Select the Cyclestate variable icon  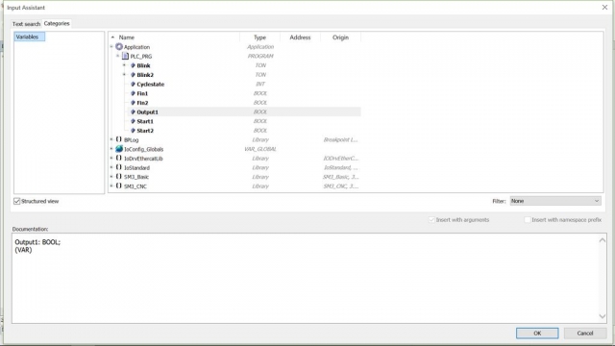tap(133, 84)
